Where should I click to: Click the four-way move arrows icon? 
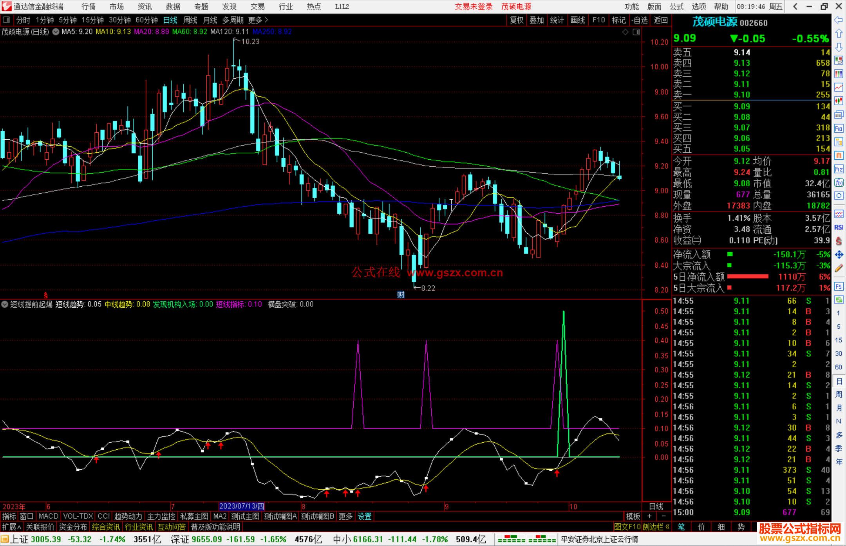839,255
